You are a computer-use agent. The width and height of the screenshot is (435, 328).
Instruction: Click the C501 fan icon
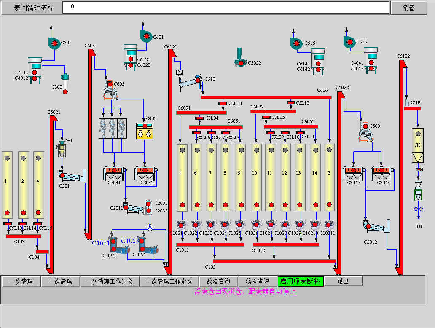[x=54, y=43]
